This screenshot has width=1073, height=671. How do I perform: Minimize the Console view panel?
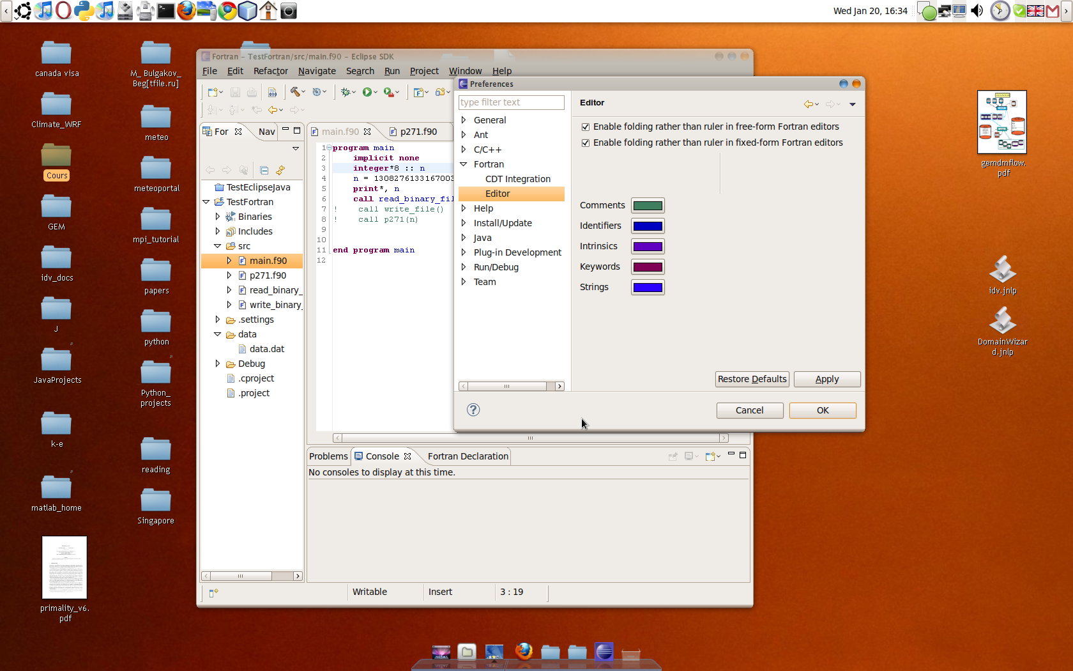pos(731,454)
